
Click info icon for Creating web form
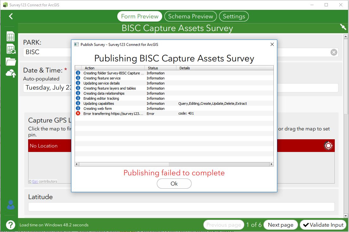78,108
